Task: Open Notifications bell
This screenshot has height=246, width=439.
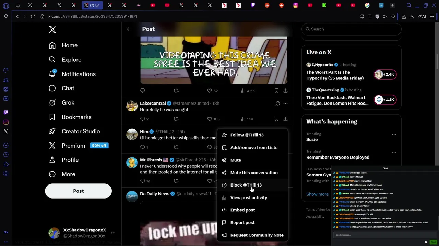Action: tap(72, 74)
